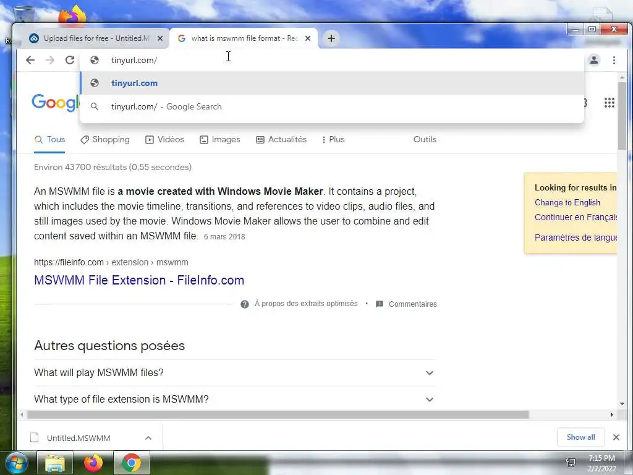Click the question mark snippet info icon
Image resolution: width=633 pixels, height=475 pixels.
tap(245, 304)
